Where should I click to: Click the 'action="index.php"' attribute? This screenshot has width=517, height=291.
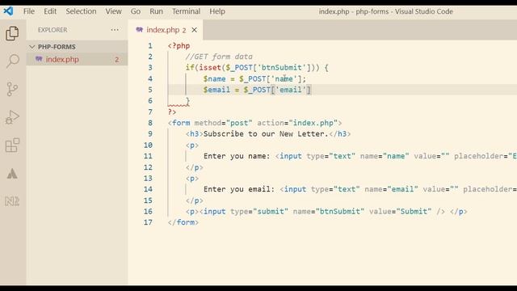297,123
